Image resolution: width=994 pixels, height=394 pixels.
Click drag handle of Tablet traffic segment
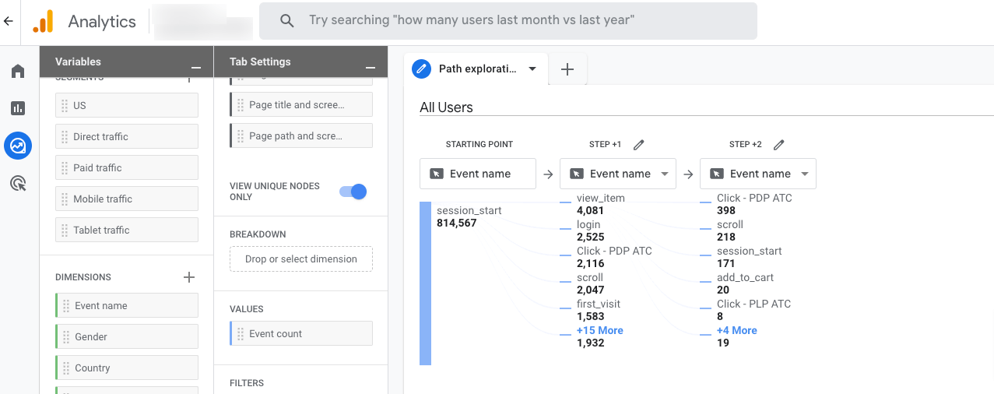(65, 230)
